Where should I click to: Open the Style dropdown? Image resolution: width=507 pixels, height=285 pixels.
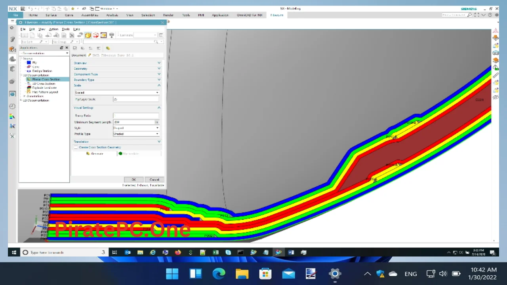coord(136,128)
